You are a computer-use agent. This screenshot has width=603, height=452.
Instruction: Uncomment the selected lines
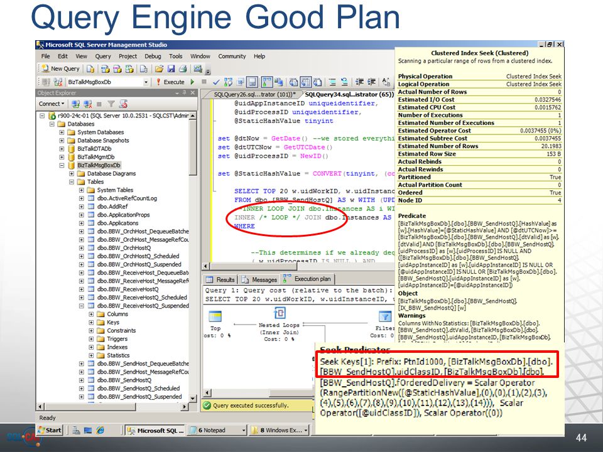[345, 82]
